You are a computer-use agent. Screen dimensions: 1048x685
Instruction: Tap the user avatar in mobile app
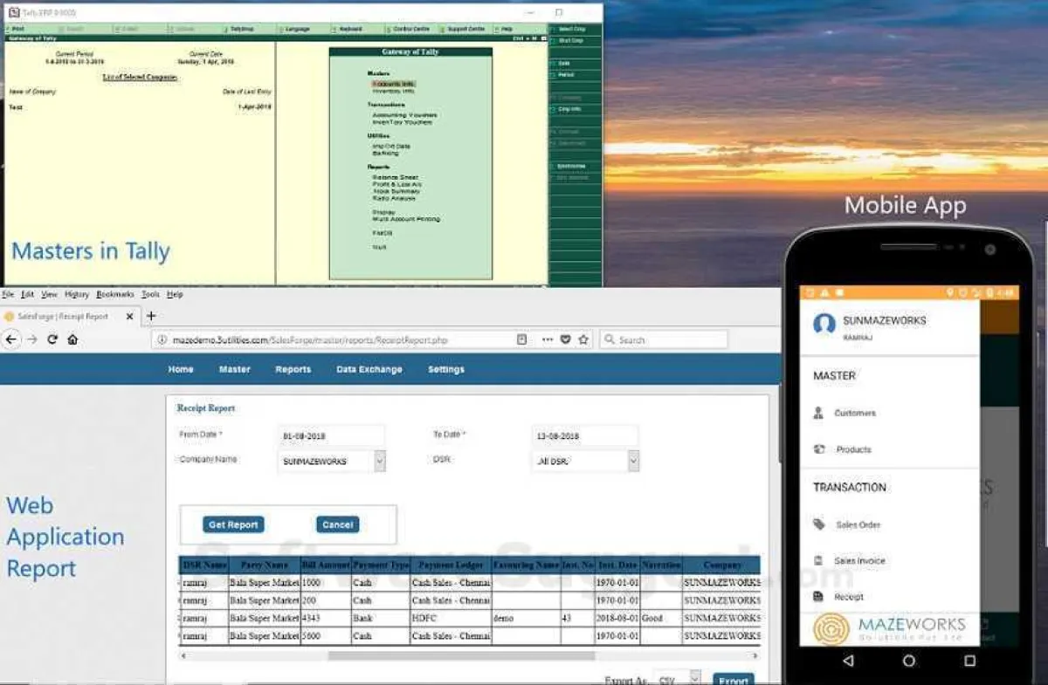point(824,324)
